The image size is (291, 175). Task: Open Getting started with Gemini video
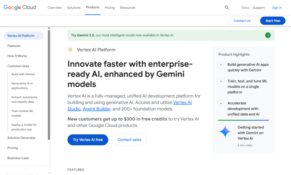tap(251, 133)
